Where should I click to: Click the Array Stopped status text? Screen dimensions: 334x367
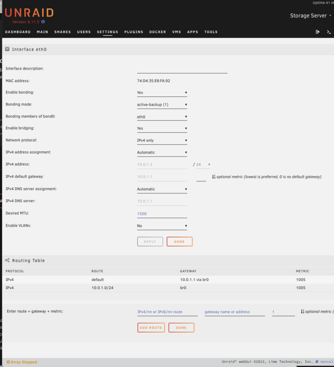[x=24, y=362]
